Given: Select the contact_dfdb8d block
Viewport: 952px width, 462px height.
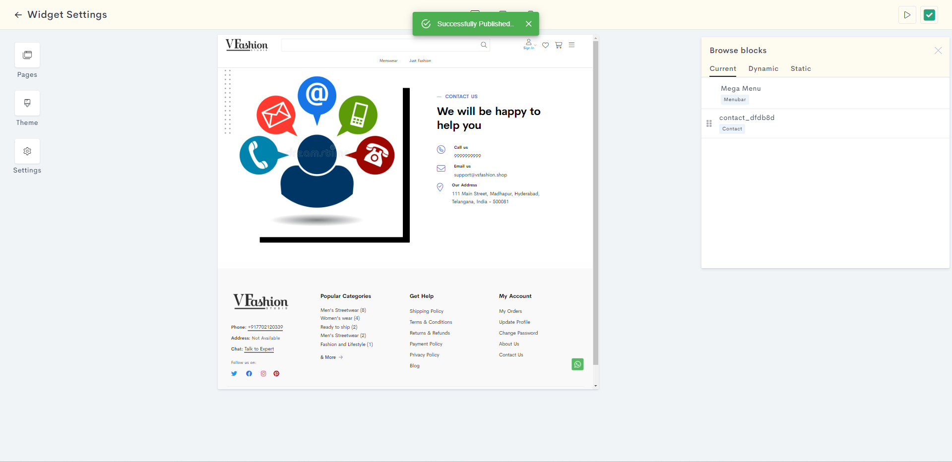Looking at the screenshot, I should pos(825,123).
